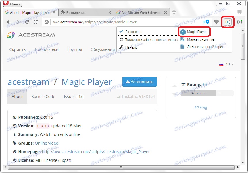This screenshot has height=173, width=248.
Task: Open the Online video group link
Action: click(x=47, y=143)
